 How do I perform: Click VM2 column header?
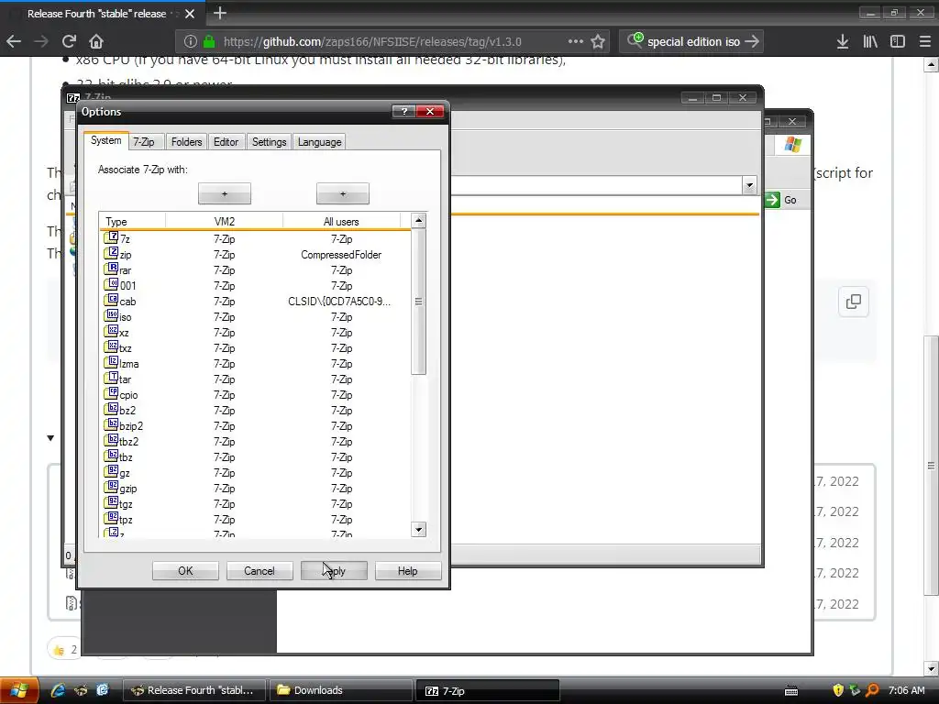[224, 222]
